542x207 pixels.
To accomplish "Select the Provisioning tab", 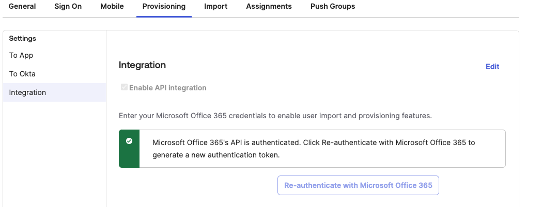I will click(164, 6).
